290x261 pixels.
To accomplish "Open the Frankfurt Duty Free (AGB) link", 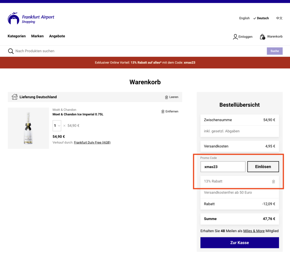I will 92,143.
